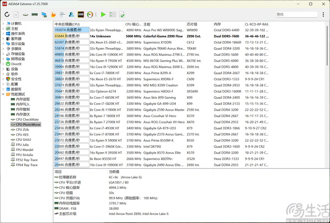The width and height of the screenshot is (330, 223).
Task: Select the 主板芯片组 detail row
Action: tap(133, 214)
